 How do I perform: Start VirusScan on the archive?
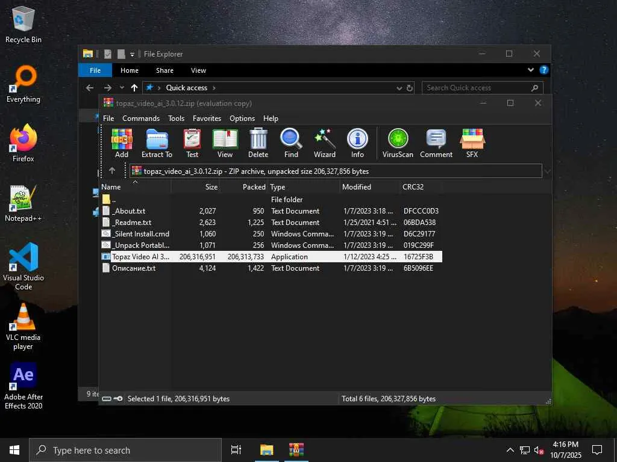click(x=398, y=143)
